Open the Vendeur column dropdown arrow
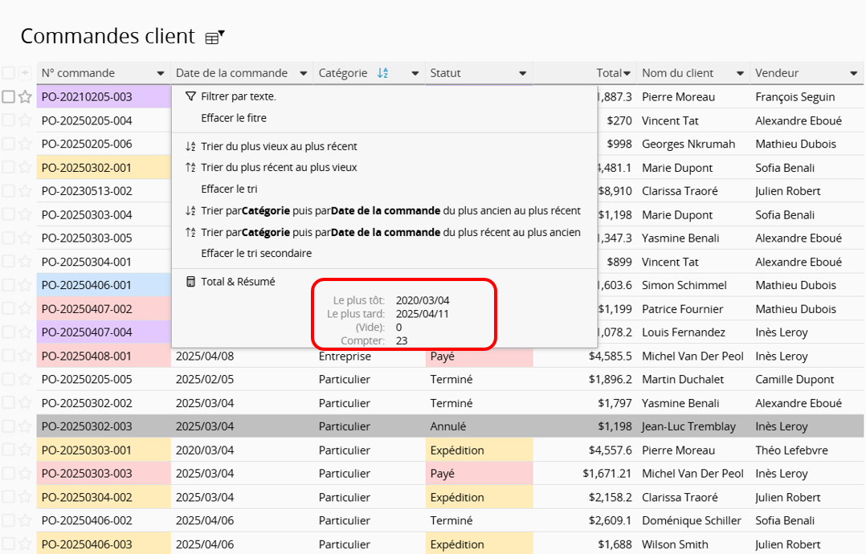The height and width of the screenshot is (554, 866). 853,73
